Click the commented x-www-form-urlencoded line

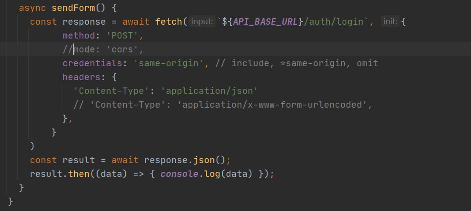(x=223, y=105)
